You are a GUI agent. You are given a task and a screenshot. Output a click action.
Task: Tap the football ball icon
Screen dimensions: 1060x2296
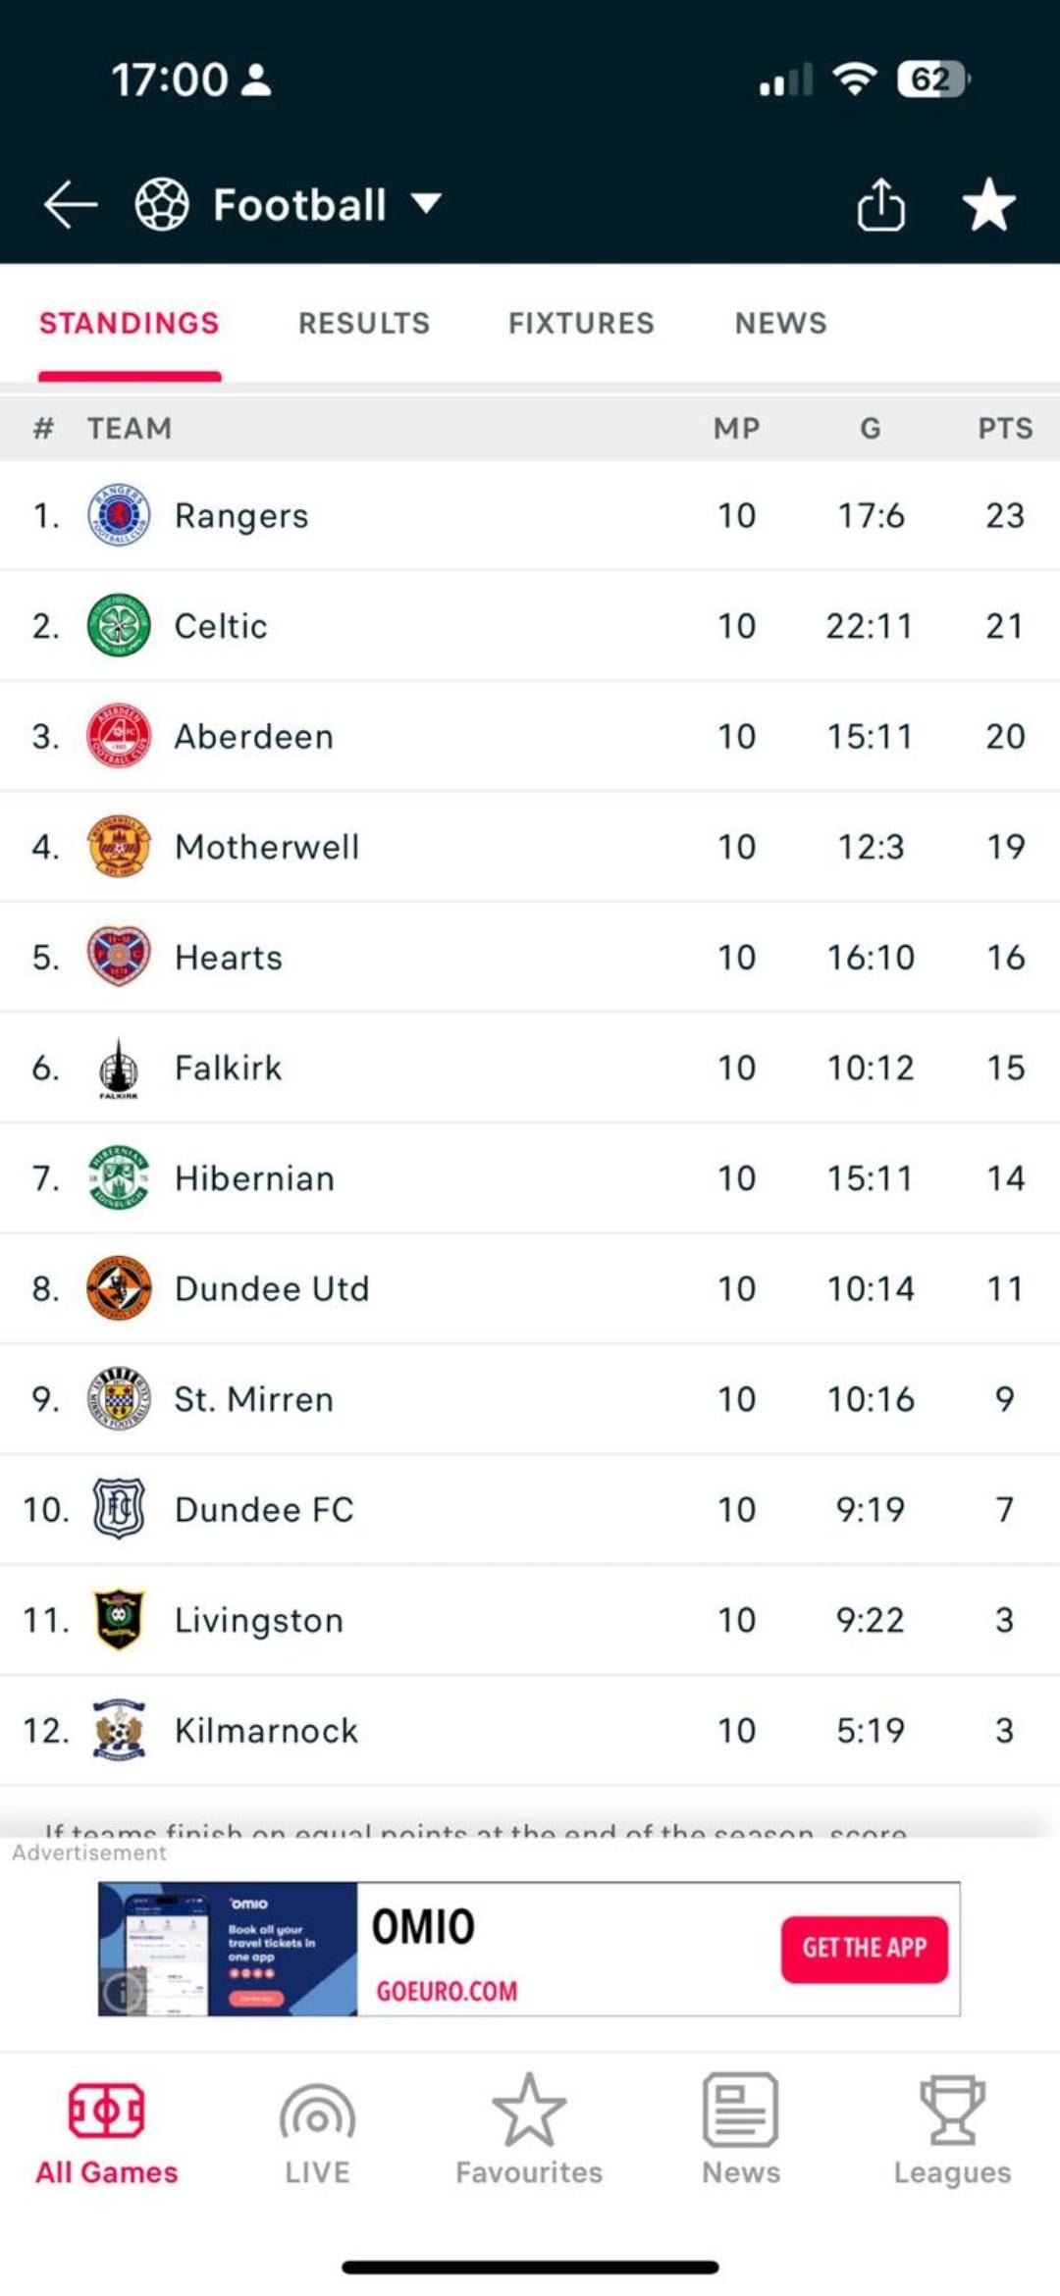tap(162, 205)
